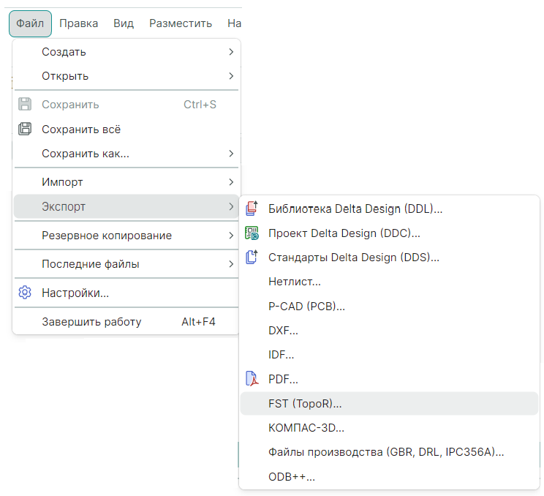Select FST (TopoR) export option

305,403
